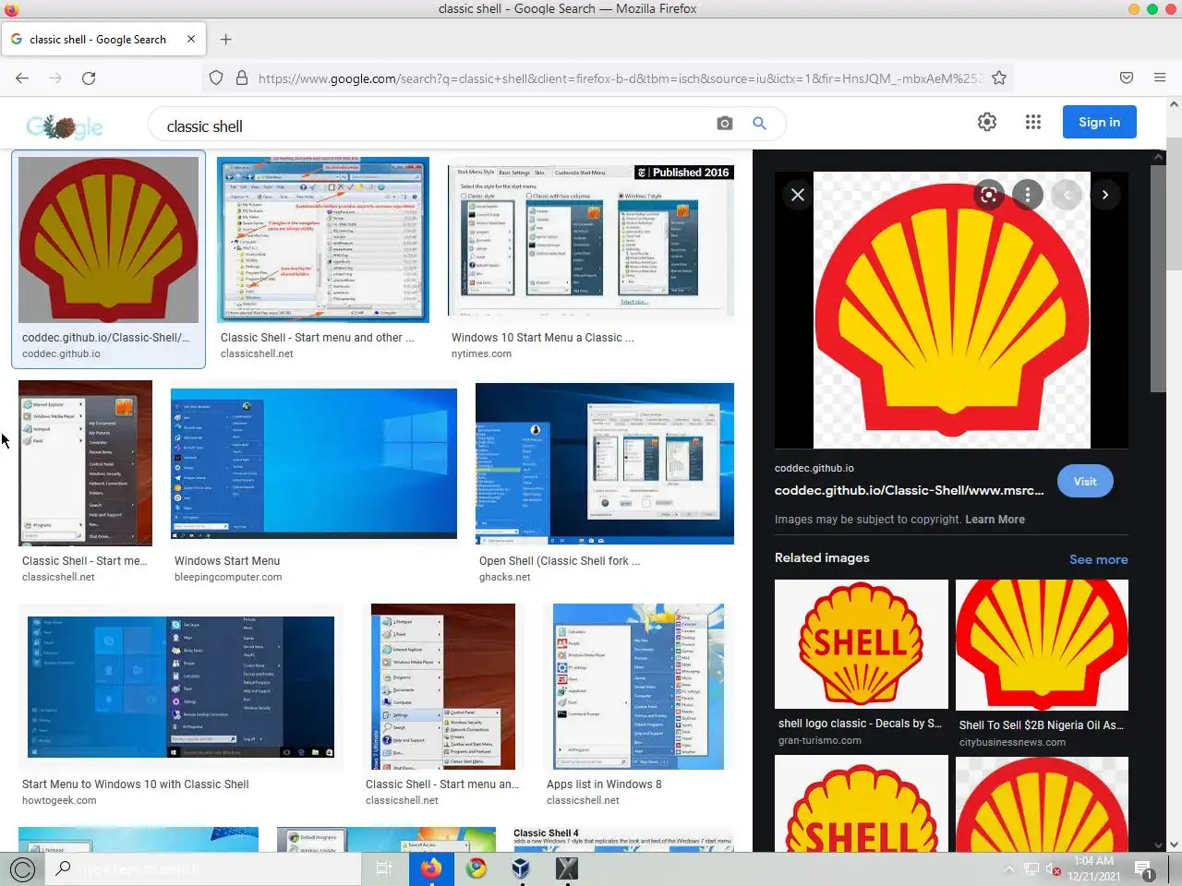Click bleepingcomputer.com source label
1182x886 pixels.
[228, 577]
